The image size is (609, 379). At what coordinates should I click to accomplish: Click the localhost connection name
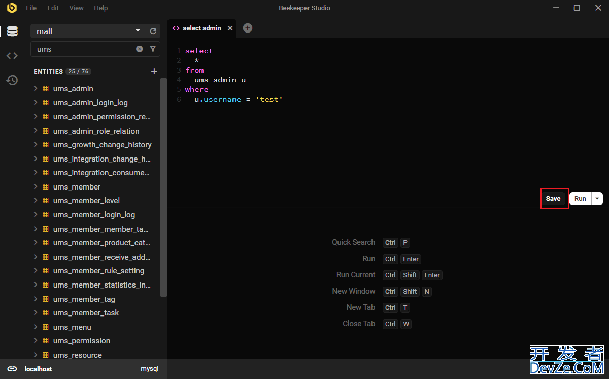[38, 369]
